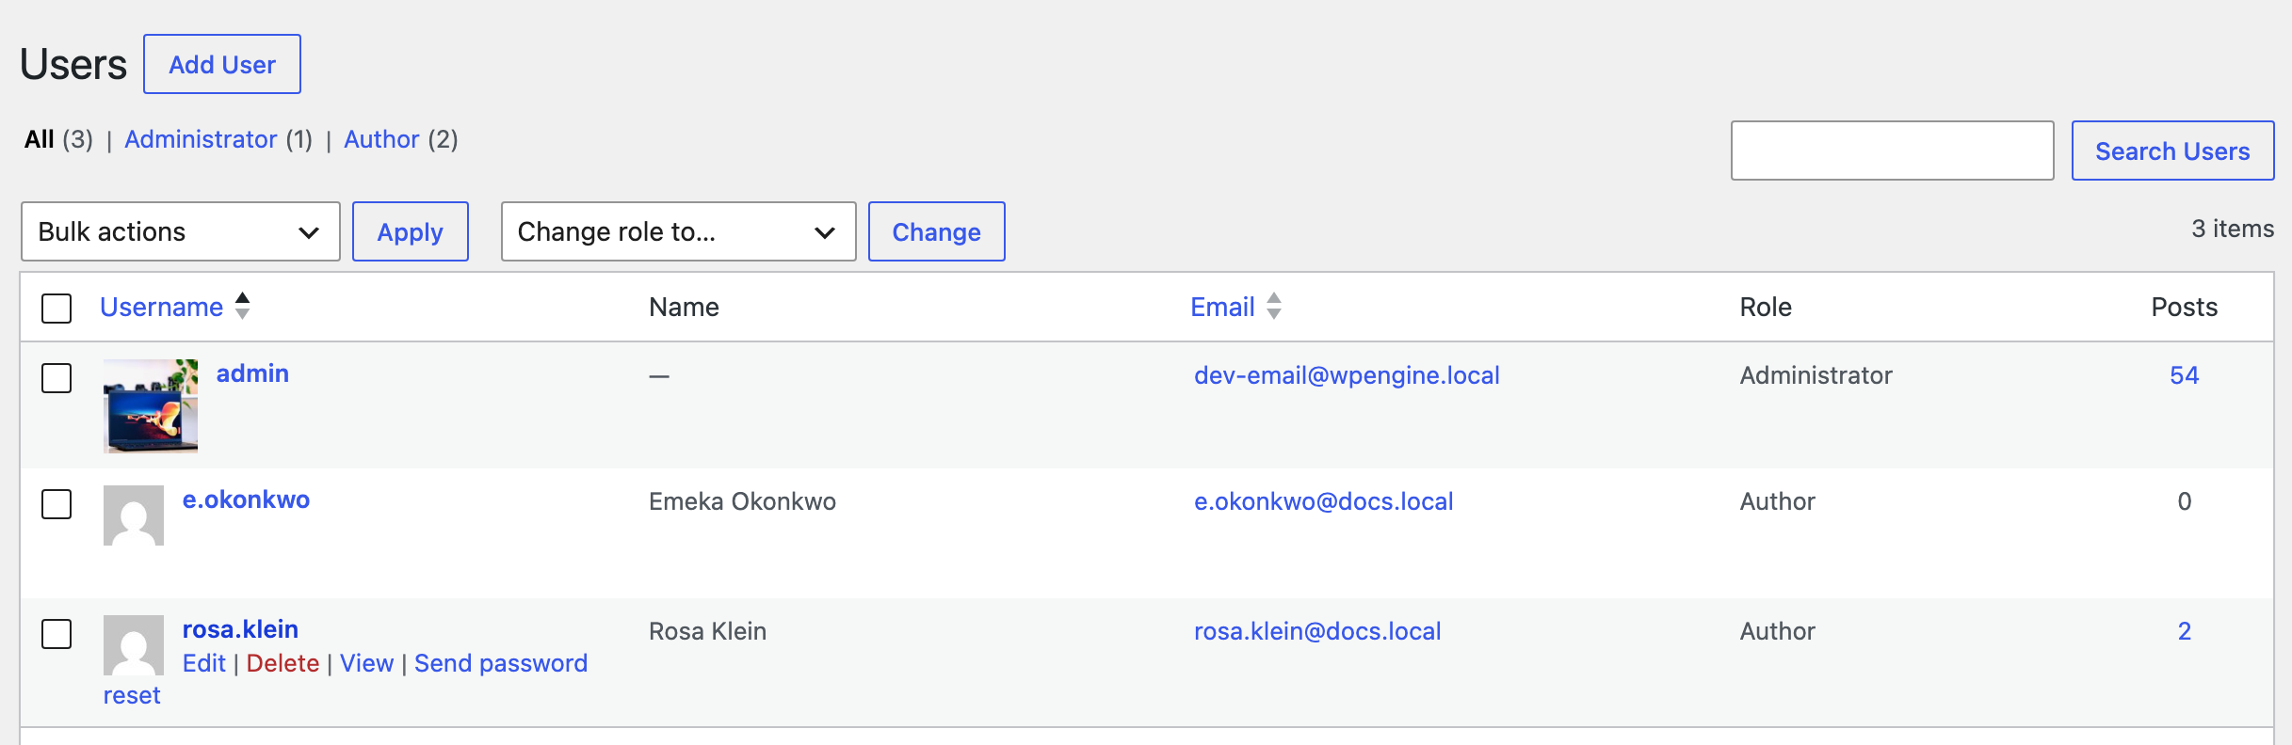Email dev-email@wpengine.local
Image resolution: width=2292 pixels, height=745 pixels.
[1347, 375]
